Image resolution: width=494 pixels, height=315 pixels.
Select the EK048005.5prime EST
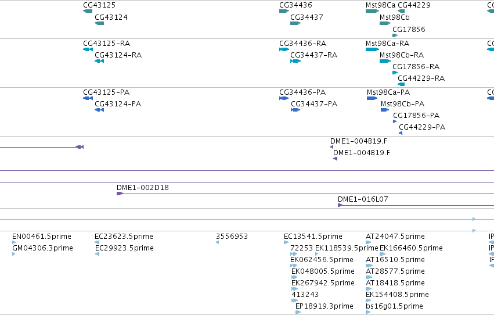(294, 277)
